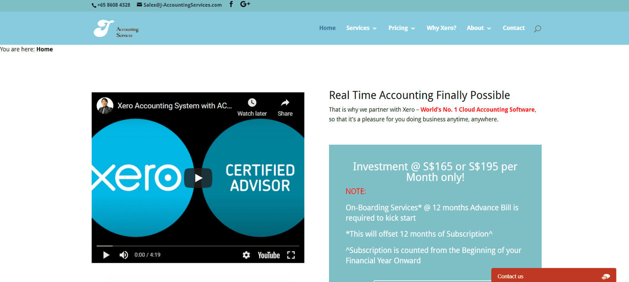Viewport: 629px width, 282px height.
Task: Share the YouTube video
Action: [285, 107]
